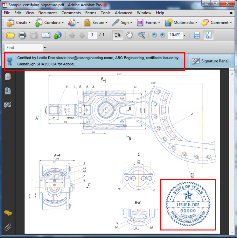Click the Open file folder icon

point(10,35)
